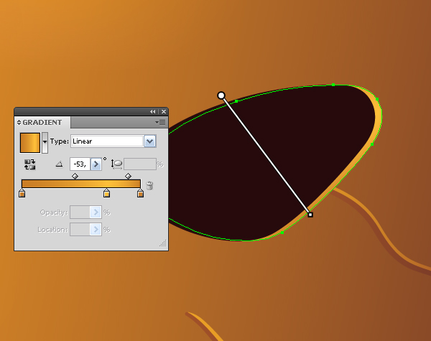The width and height of the screenshot is (431, 341).
Task: Open the Gradient panel flyout menu
Action: [160, 122]
